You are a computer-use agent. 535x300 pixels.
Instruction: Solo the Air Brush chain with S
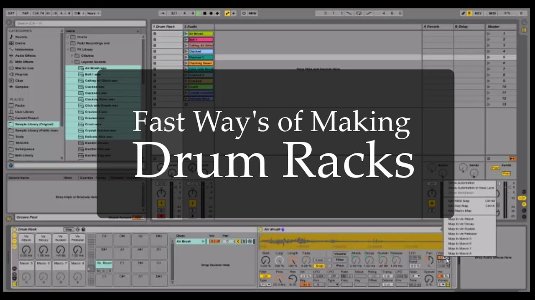point(244,241)
